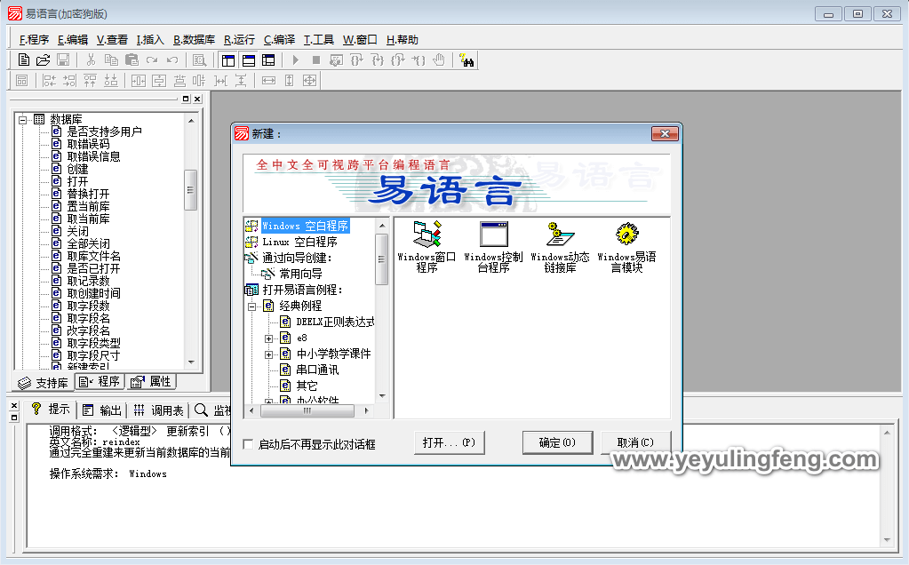Open the C.编译 menu
The width and height of the screenshot is (909, 565).
(279, 39)
